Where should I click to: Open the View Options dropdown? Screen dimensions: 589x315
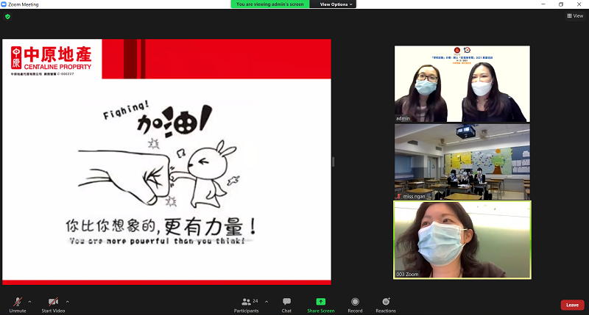coord(337,4)
